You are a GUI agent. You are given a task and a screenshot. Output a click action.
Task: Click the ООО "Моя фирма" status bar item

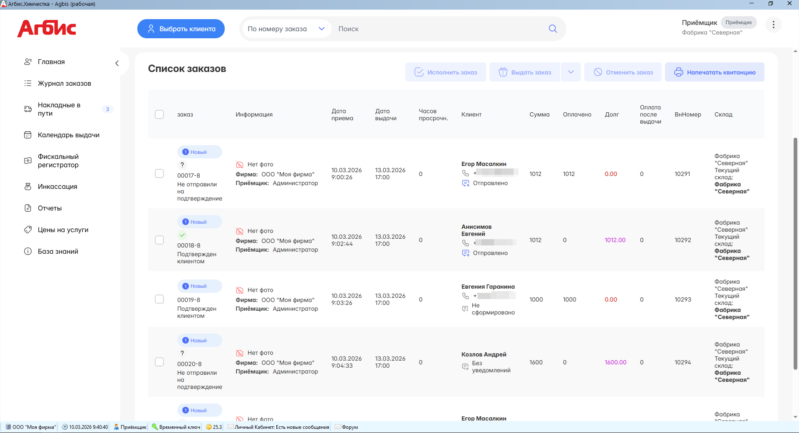pos(31,427)
